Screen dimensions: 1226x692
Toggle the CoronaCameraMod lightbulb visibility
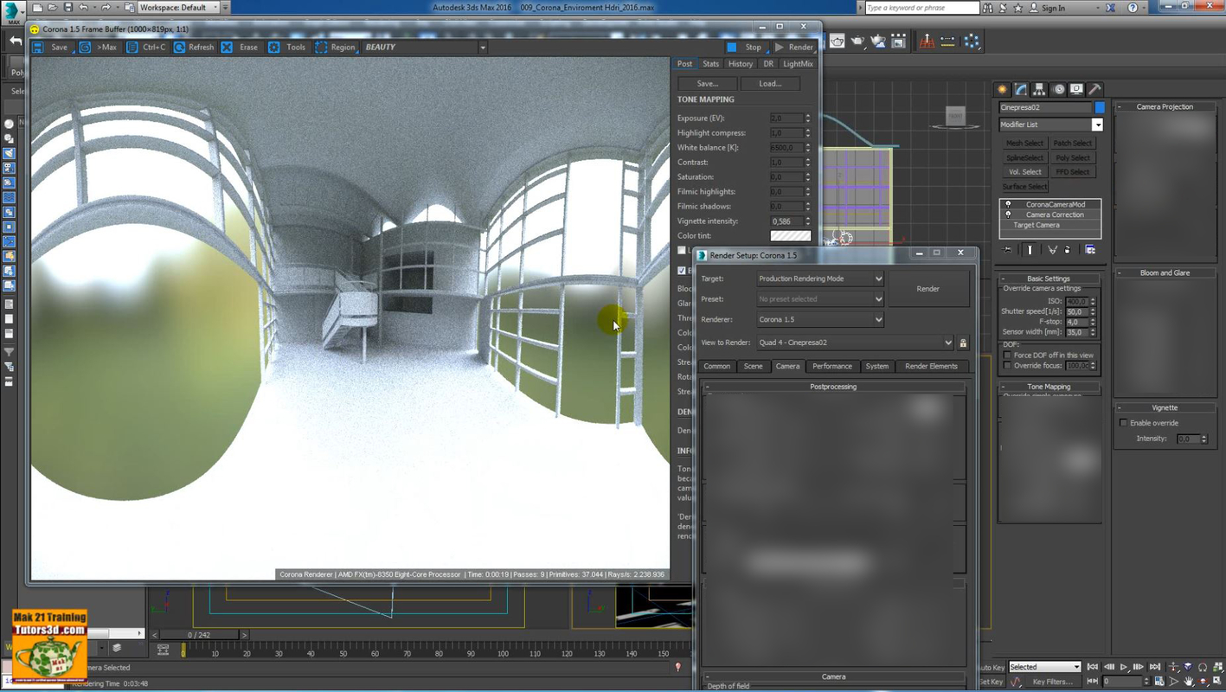pos(1006,204)
